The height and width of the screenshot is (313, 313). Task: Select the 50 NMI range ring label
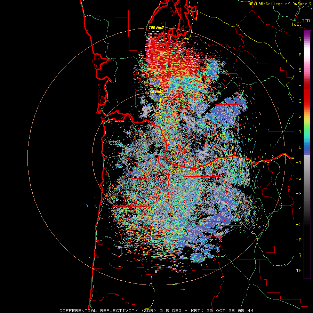pos(156,92)
